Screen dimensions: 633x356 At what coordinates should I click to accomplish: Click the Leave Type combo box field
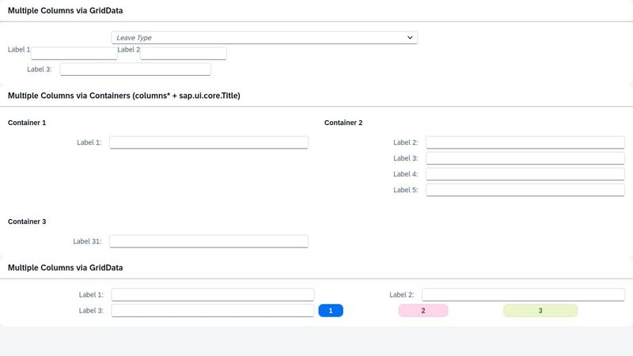[264, 37]
